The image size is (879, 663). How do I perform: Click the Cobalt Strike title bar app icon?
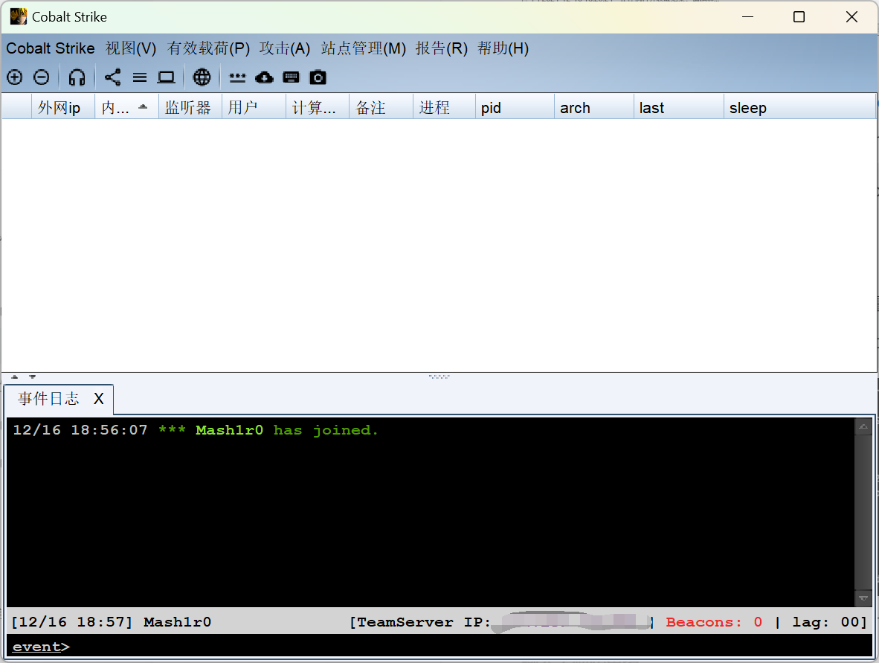tap(19, 17)
